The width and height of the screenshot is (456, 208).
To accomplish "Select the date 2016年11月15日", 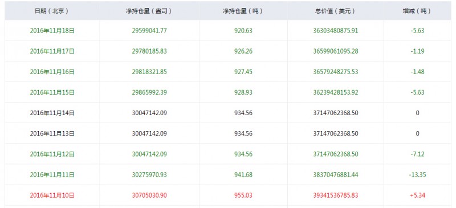I will pos(52,92).
